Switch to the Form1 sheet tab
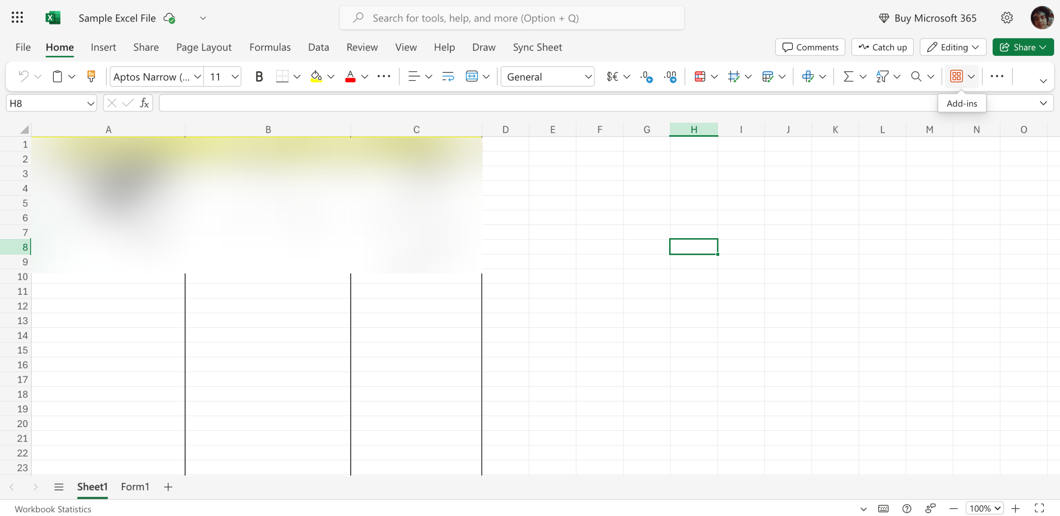The width and height of the screenshot is (1060, 516). [135, 487]
